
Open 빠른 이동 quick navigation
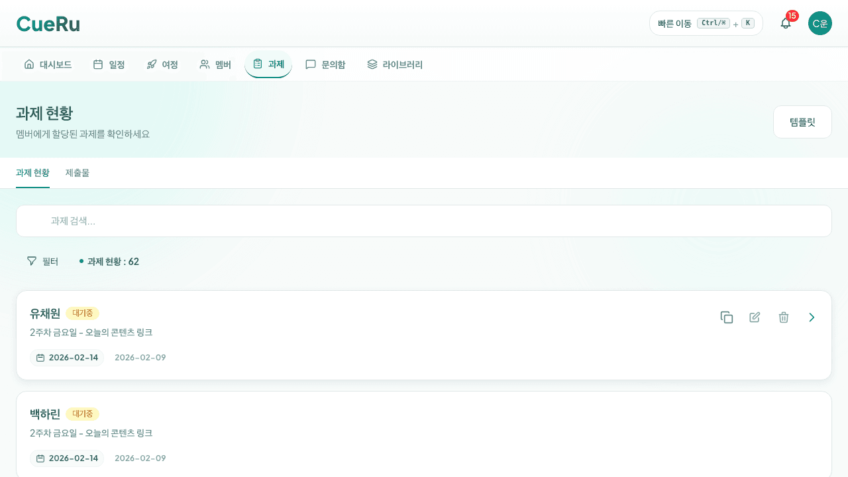[706, 23]
